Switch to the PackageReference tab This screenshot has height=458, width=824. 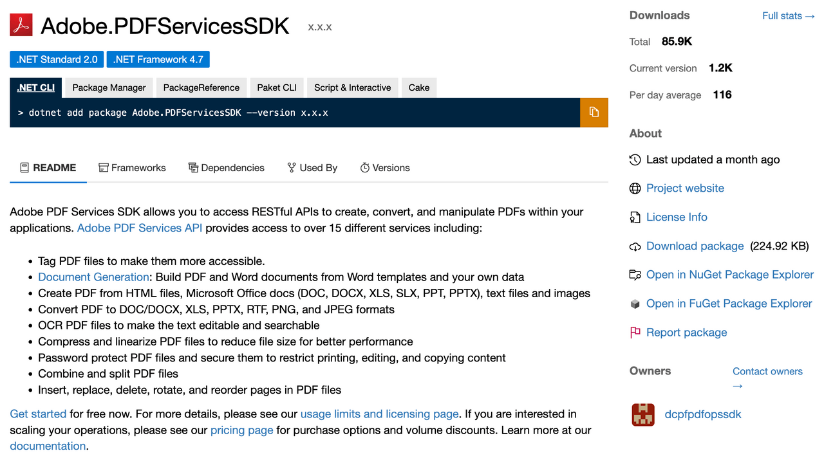pyautogui.click(x=201, y=87)
